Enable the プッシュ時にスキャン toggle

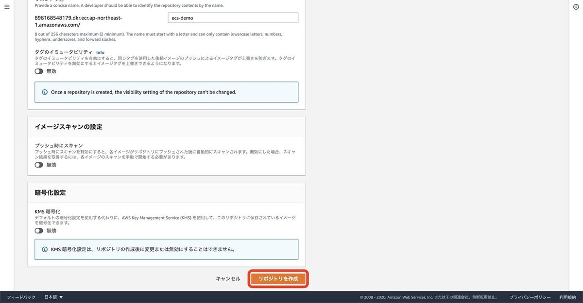(38, 164)
